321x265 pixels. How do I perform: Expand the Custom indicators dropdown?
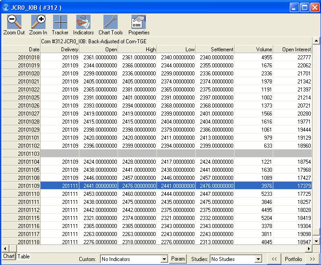tap(162, 259)
